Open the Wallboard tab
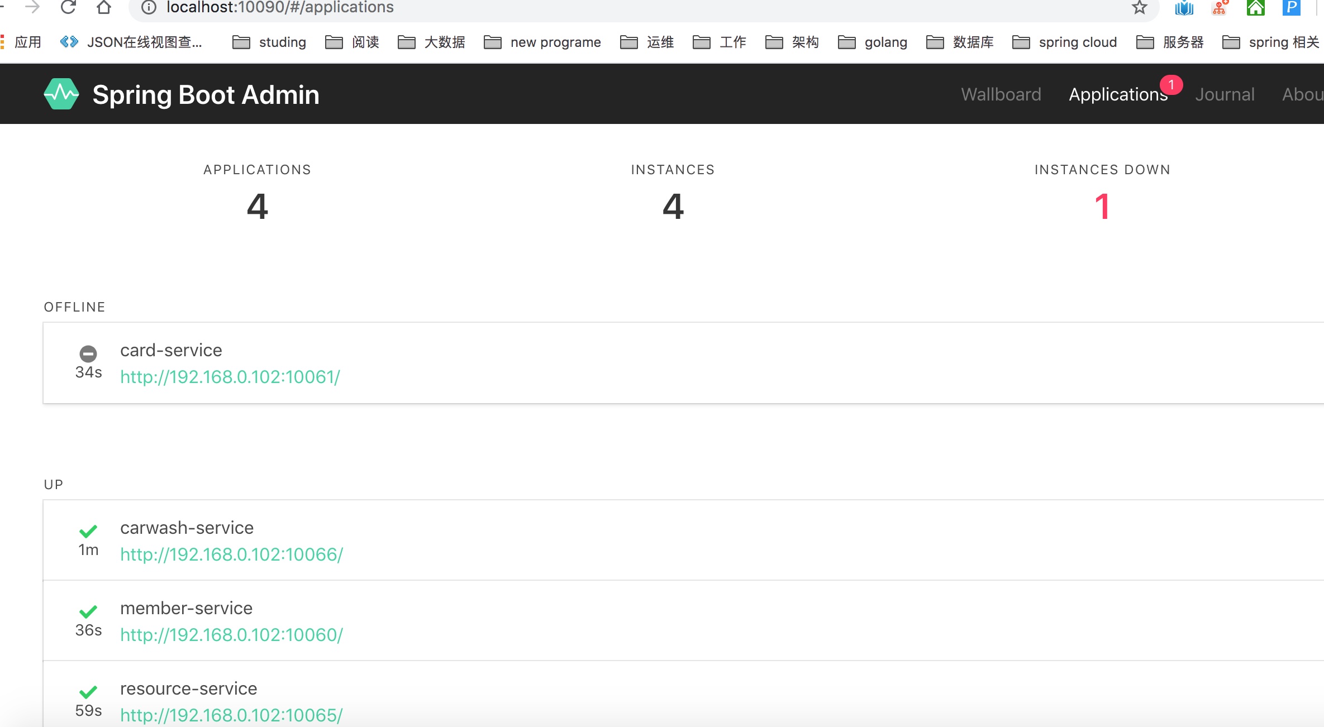Image resolution: width=1324 pixels, height=727 pixels. tap(1001, 94)
